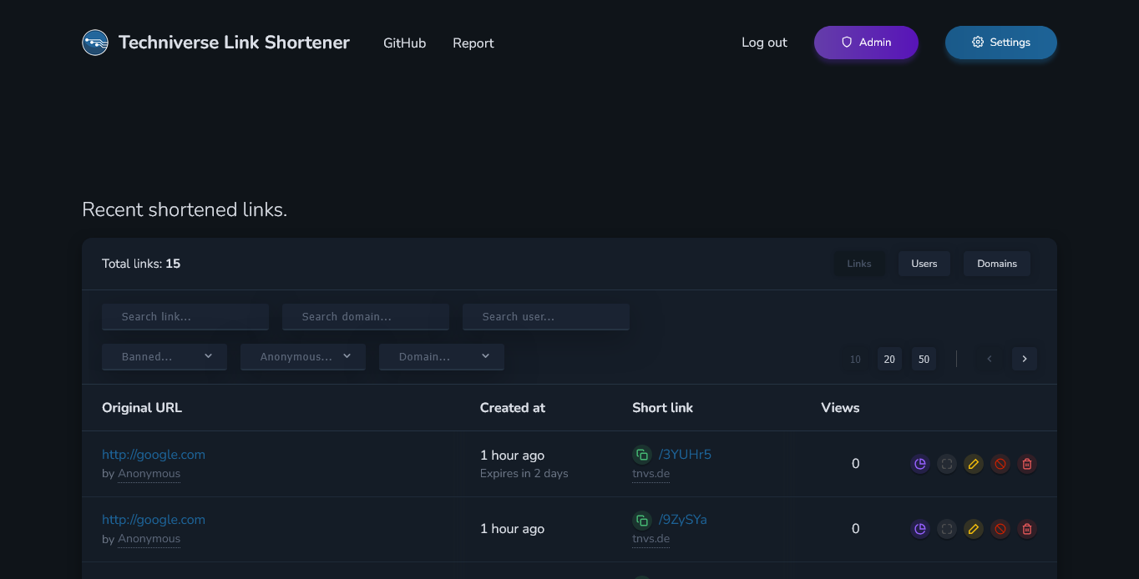Click the Views column header
Viewport: 1139px width, 579px height.
840,408
